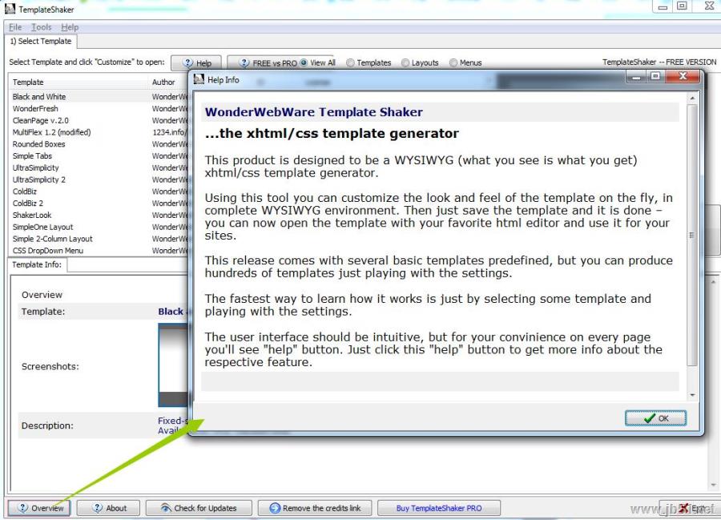Open the Tools menu
This screenshot has width=721, height=520.
(42, 27)
